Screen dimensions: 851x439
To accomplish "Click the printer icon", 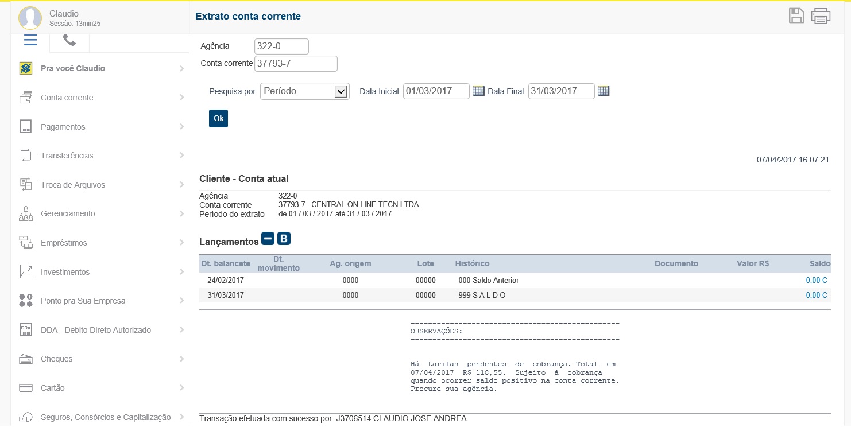I will click(x=821, y=16).
